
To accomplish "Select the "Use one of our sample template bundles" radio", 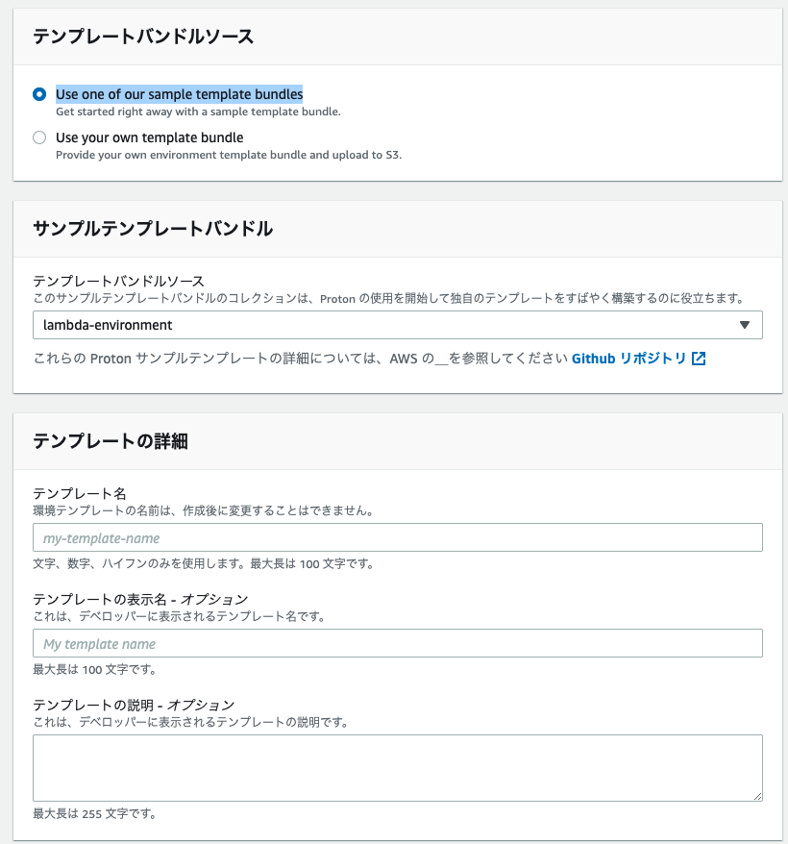I will (38, 93).
